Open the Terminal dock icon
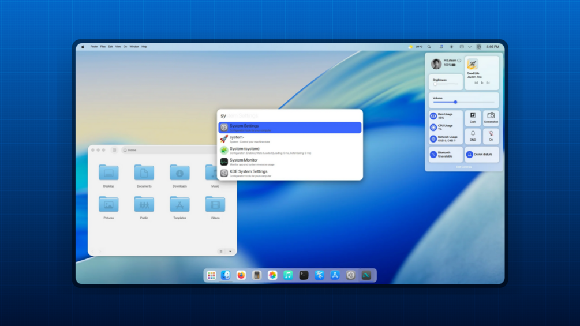 coord(304,275)
